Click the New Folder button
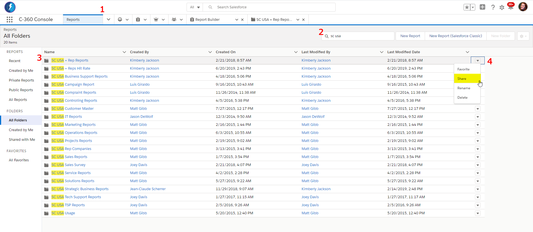This screenshot has height=232, width=533. (x=501, y=36)
